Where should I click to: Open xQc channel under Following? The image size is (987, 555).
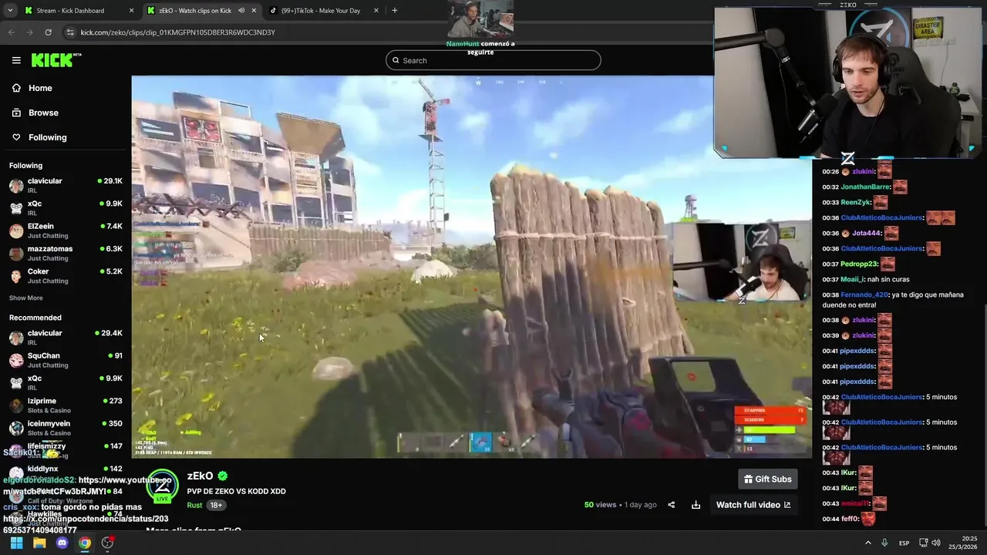pos(66,207)
